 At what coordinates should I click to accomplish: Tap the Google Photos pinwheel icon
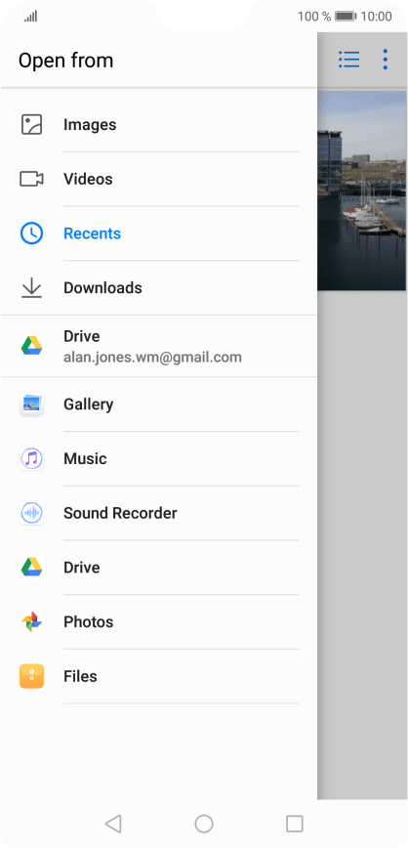(x=31, y=622)
